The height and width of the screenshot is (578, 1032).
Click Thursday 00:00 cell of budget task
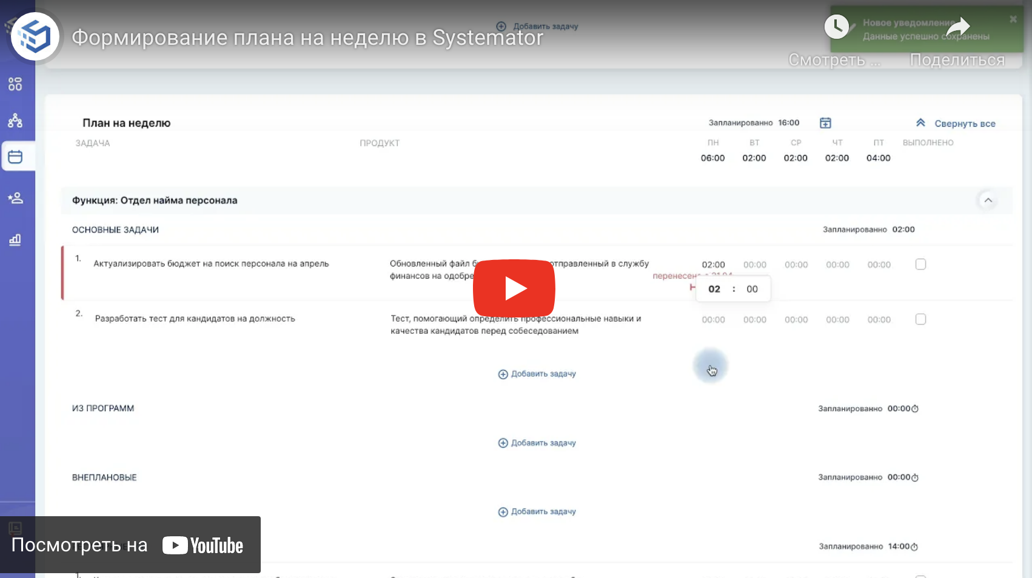[x=837, y=265]
